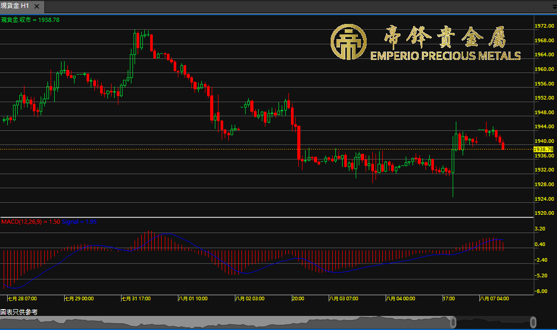Click the 1972.00 price axis label
This screenshot has height=330, width=557.
coord(544,26)
